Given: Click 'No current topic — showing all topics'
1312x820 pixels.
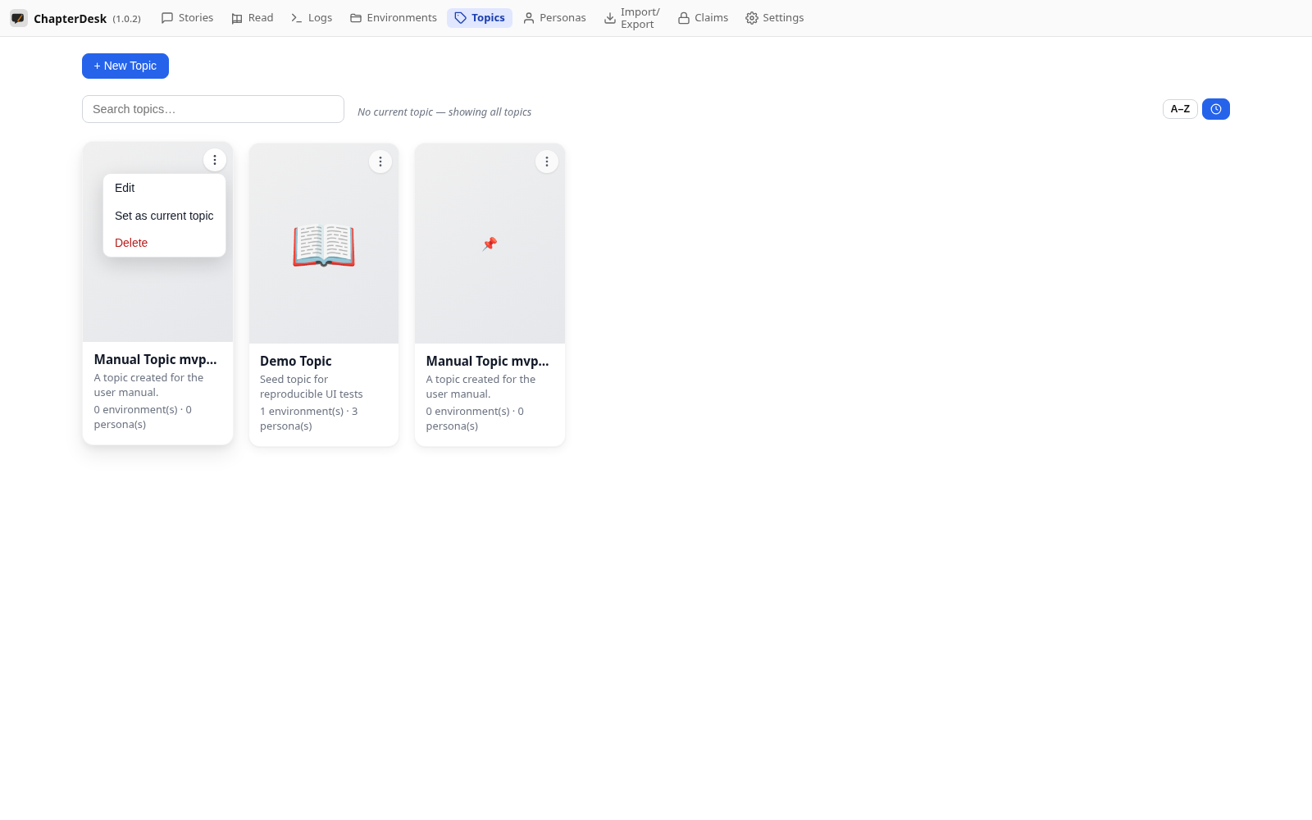Looking at the screenshot, I should (x=444, y=112).
